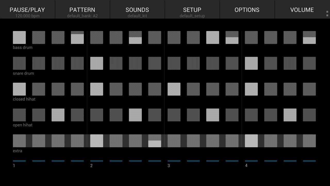Image resolution: width=330 pixels, height=186 pixels.
Task: Select the snare drum row label
Action: (x=23, y=73)
